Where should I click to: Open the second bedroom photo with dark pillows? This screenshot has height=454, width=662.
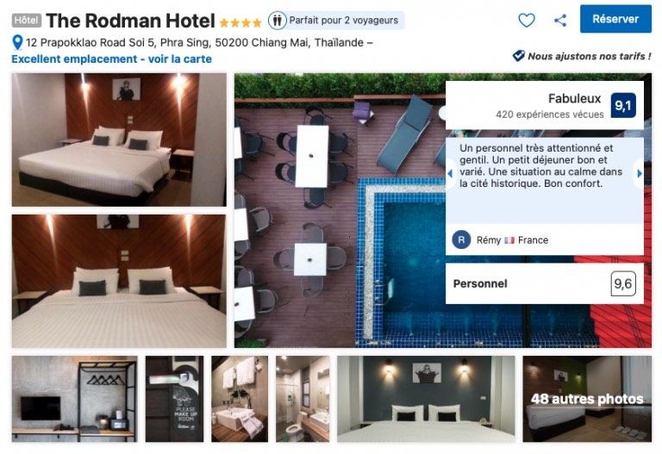[119, 281]
